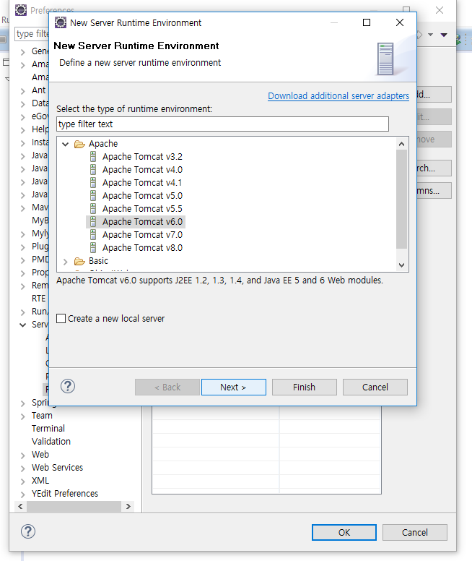
Task: Choose the Apache Tomcat v4.0 icon
Action: [93, 170]
